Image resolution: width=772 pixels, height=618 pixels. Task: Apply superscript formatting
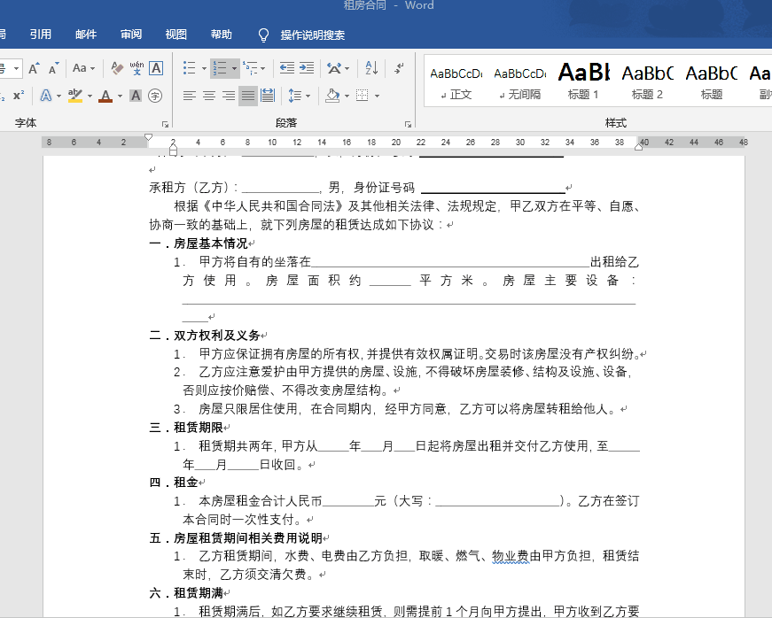click(19, 95)
